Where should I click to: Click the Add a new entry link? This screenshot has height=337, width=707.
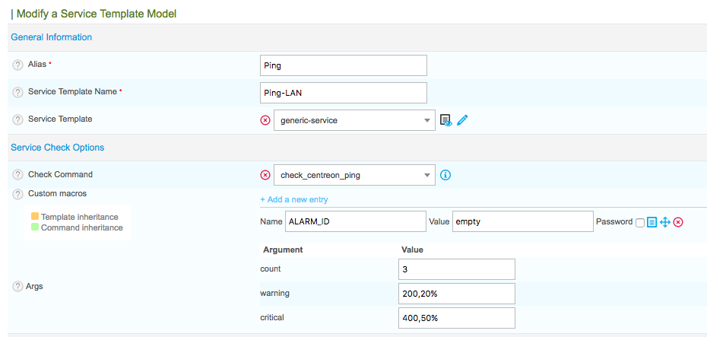coord(294,199)
